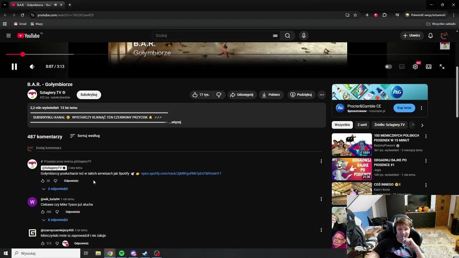Image resolution: width=459 pixels, height=258 pixels.
Task: Open options menu of @wik_toria94 comment
Action: tap(321, 199)
